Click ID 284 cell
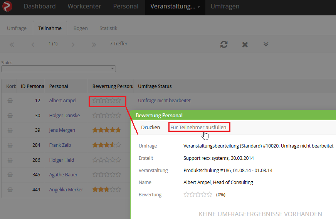This screenshot has height=219, width=336. tap(36, 145)
